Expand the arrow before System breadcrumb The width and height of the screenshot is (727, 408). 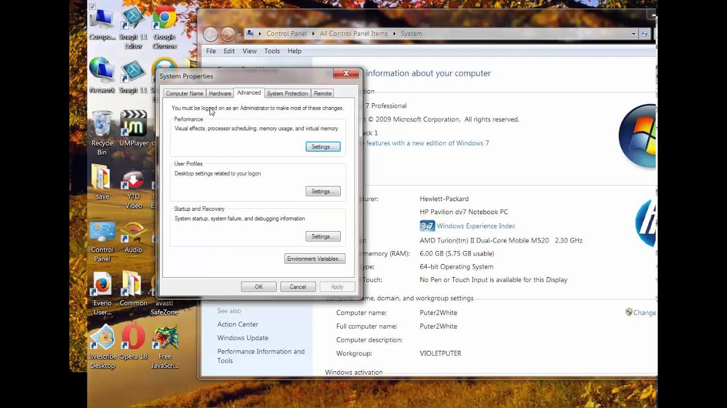tap(394, 33)
